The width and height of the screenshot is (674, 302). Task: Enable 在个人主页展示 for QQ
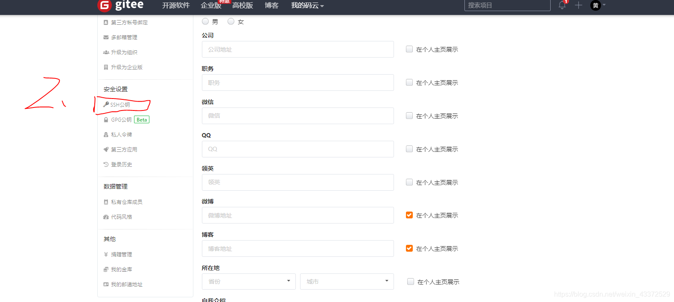(409, 149)
